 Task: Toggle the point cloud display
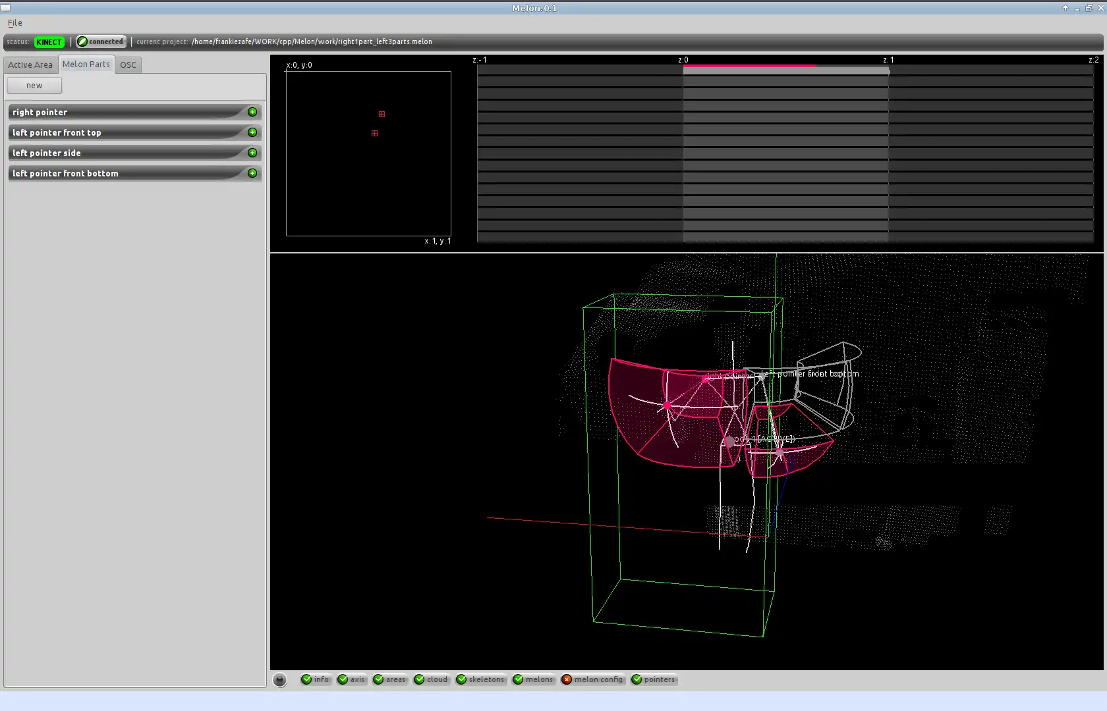(431, 679)
